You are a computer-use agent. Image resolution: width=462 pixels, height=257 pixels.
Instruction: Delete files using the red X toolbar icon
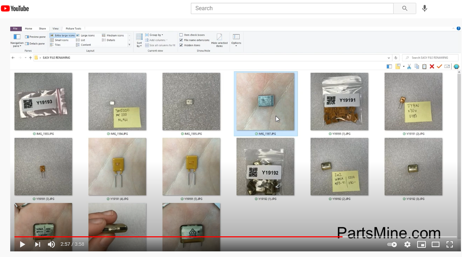(x=432, y=66)
